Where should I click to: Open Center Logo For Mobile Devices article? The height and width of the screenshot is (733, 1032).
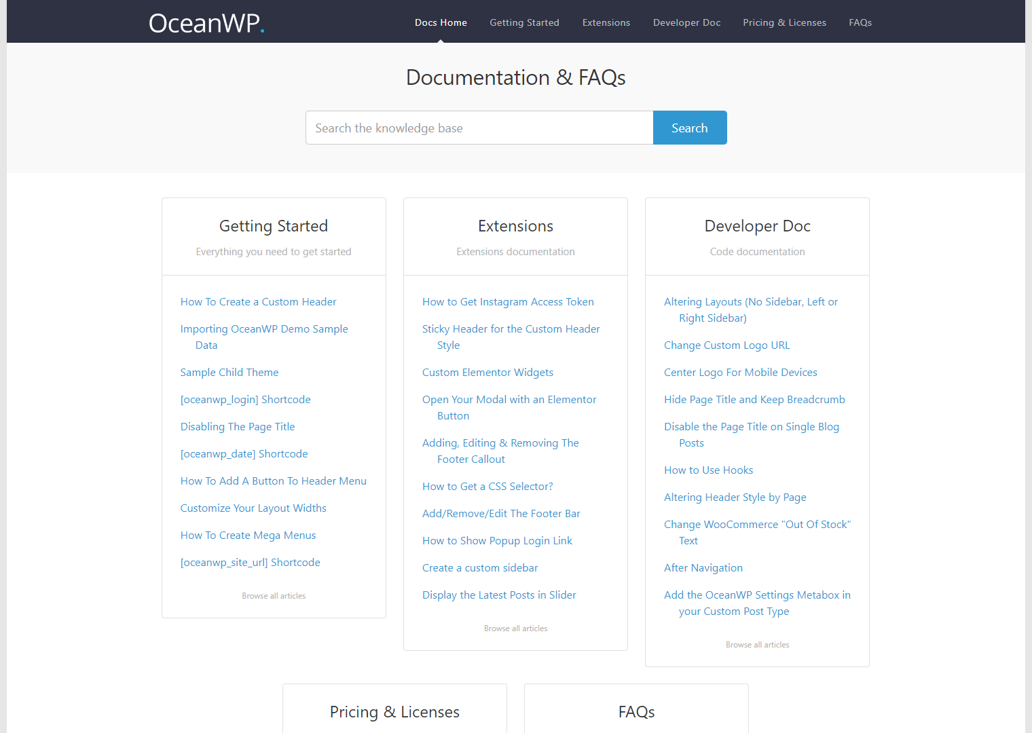(x=741, y=373)
